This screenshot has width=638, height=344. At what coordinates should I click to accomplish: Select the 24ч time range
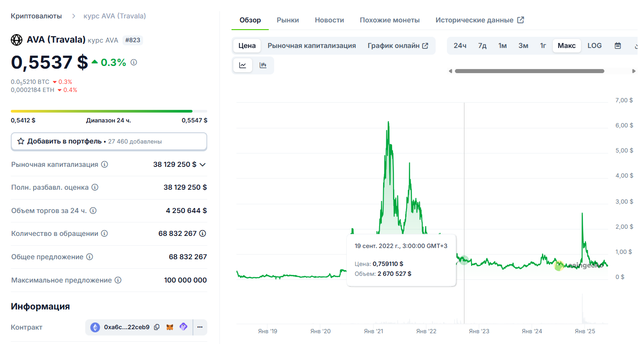[x=460, y=46]
